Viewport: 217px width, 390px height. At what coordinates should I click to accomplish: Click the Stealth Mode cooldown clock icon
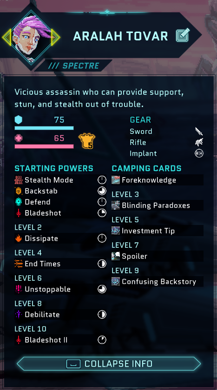102,180
